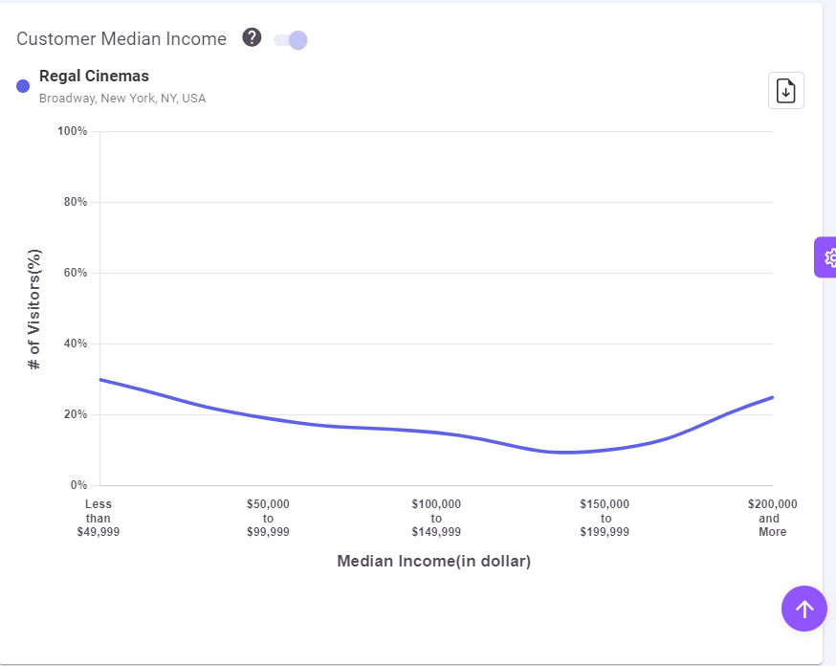Click the 20% y-axis tick label

tap(76, 414)
